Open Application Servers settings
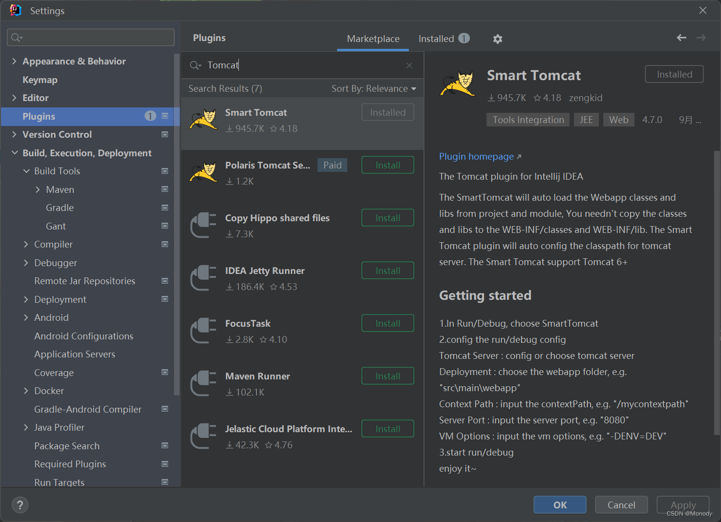The height and width of the screenshot is (522, 721). [x=75, y=354]
